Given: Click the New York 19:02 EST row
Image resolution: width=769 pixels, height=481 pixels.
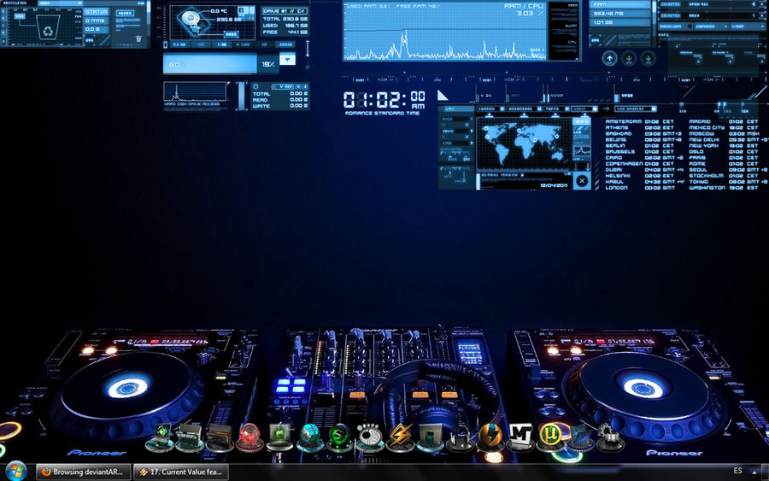Looking at the screenshot, I should pyautogui.click(x=724, y=145).
